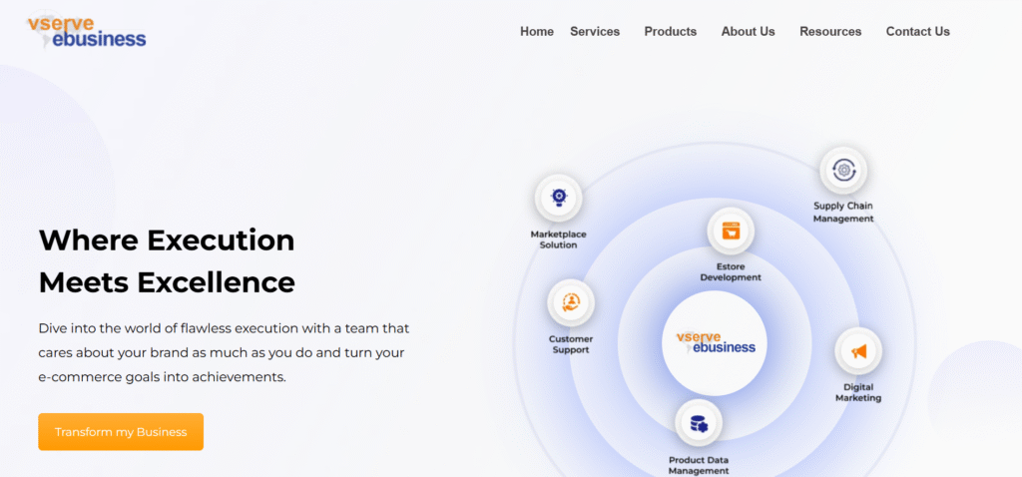Open the Products menu
This screenshot has height=477, width=1022.
click(670, 31)
